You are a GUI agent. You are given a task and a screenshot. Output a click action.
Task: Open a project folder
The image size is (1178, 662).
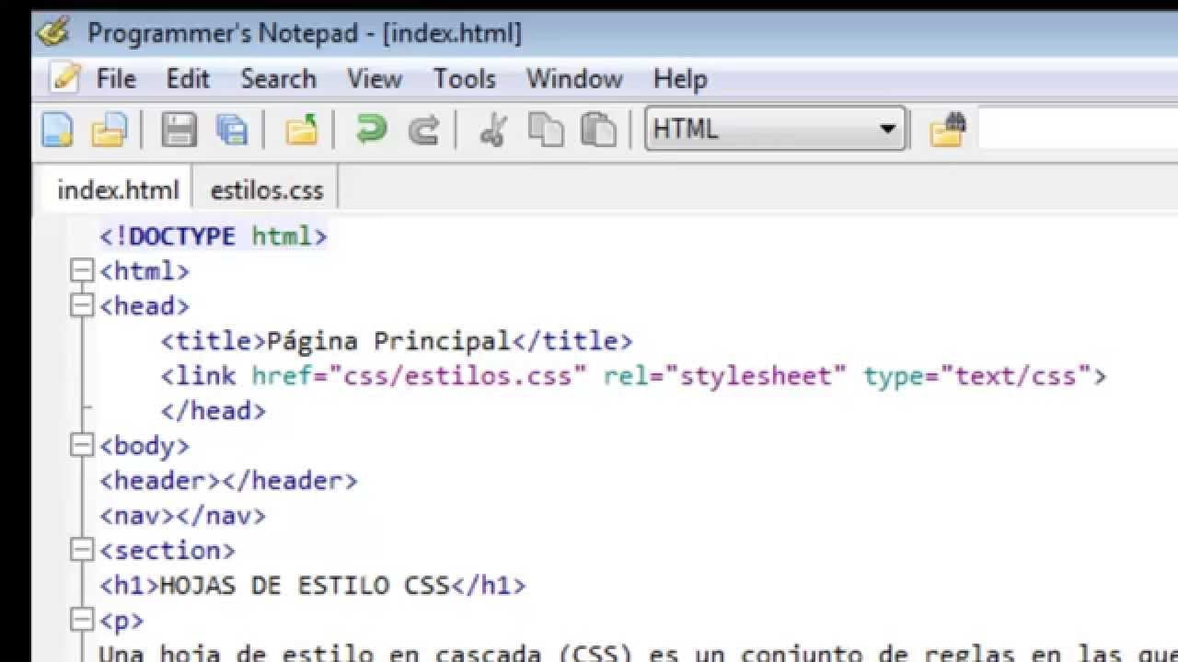tap(301, 130)
